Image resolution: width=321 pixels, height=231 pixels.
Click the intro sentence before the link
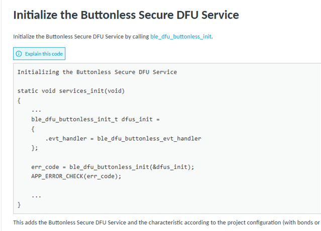[x=81, y=37]
